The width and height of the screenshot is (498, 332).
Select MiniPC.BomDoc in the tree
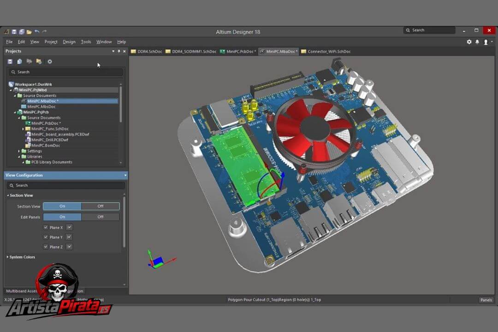point(45,146)
